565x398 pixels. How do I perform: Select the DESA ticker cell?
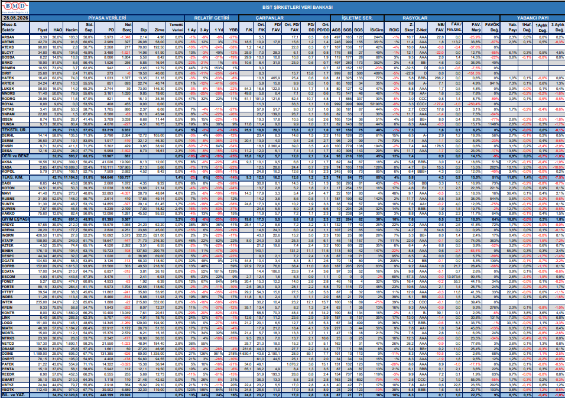(x=15, y=150)
